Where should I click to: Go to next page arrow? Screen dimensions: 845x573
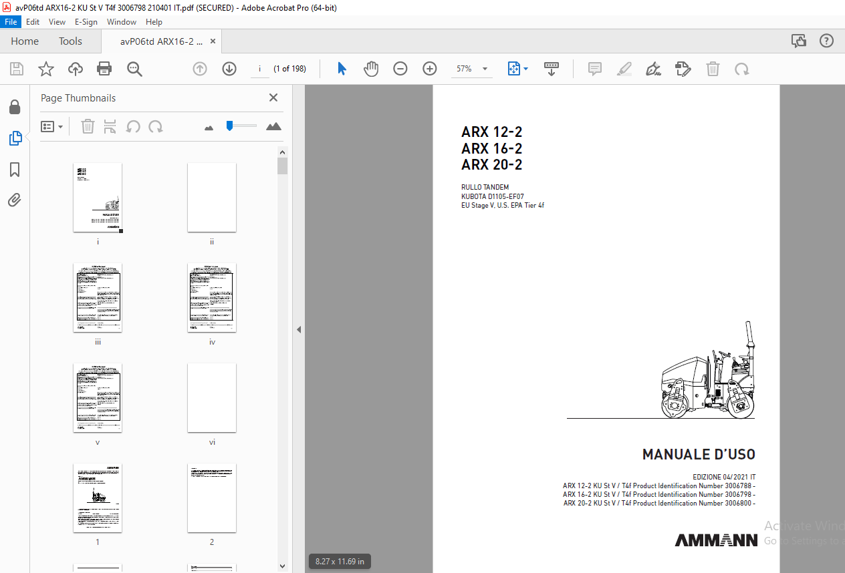click(x=229, y=69)
